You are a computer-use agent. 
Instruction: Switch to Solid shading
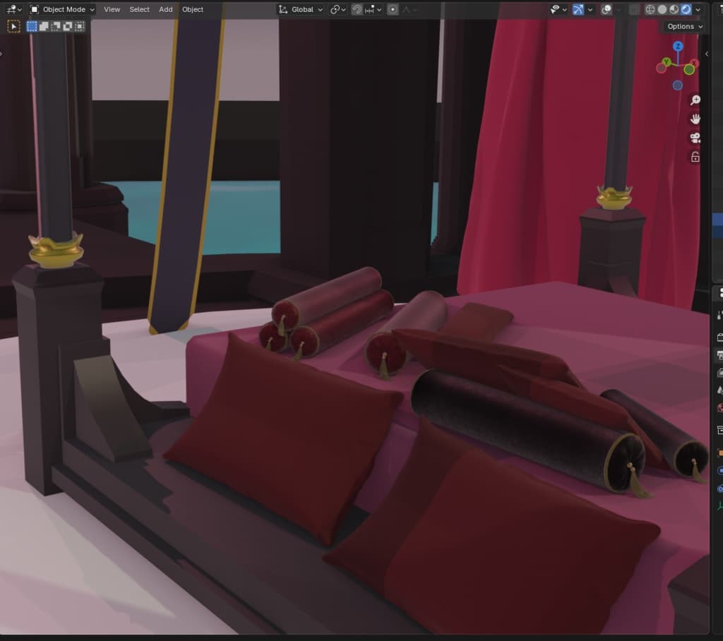662,9
